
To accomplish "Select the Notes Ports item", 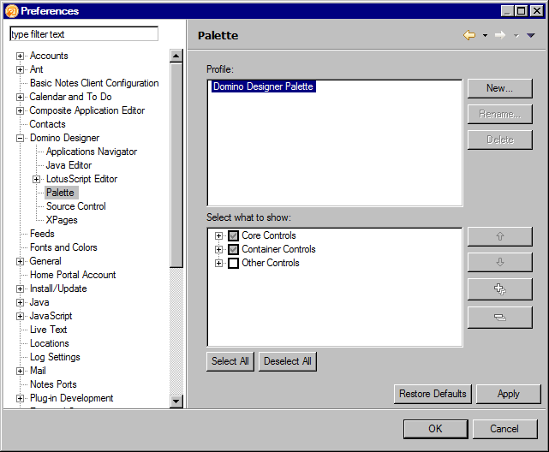I will point(53,384).
